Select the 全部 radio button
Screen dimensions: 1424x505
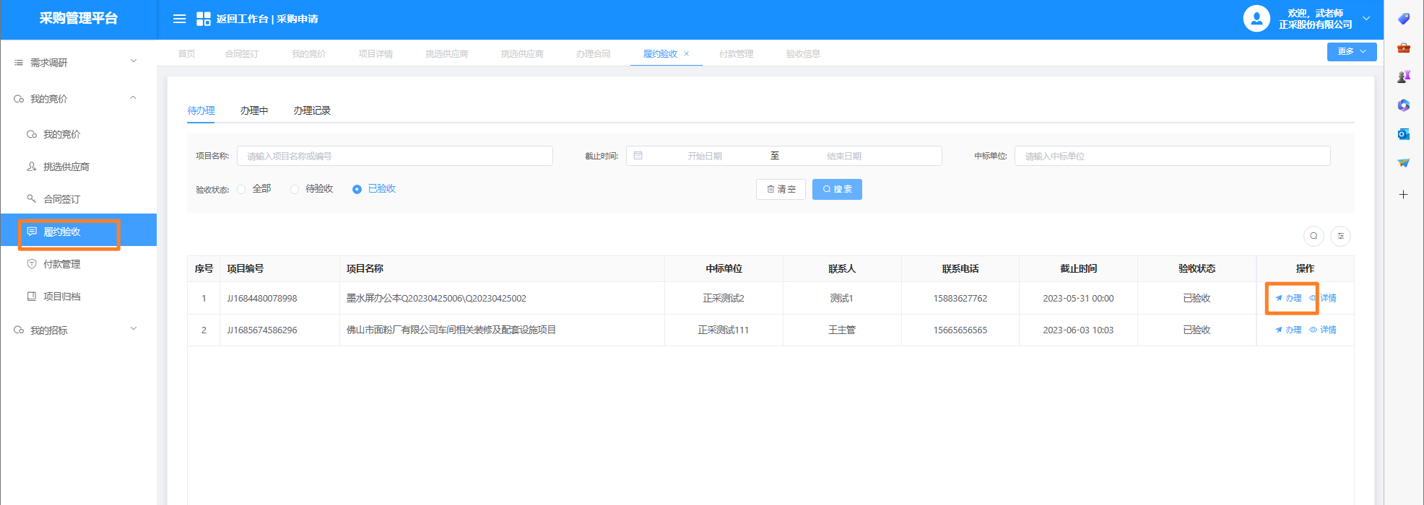pyautogui.click(x=242, y=189)
